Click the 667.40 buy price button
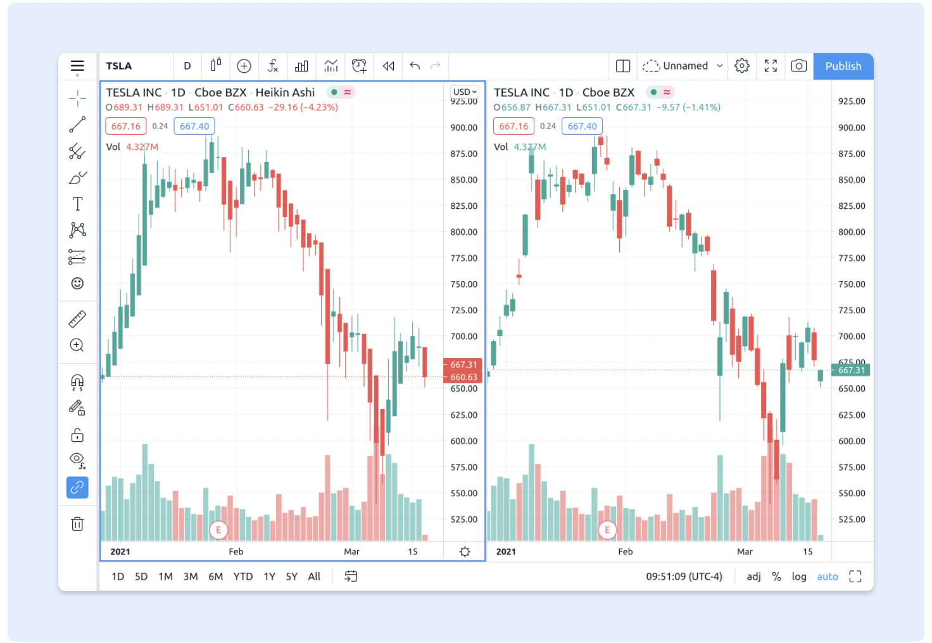The height and width of the screenshot is (643, 932). click(194, 126)
